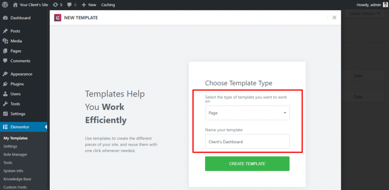
Task: Open the updates icon showing 5
Action: [x=55, y=5]
